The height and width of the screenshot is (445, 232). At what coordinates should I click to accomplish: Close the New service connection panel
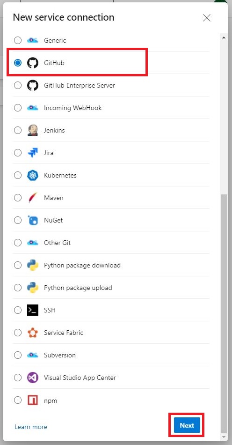coord(207,18)
